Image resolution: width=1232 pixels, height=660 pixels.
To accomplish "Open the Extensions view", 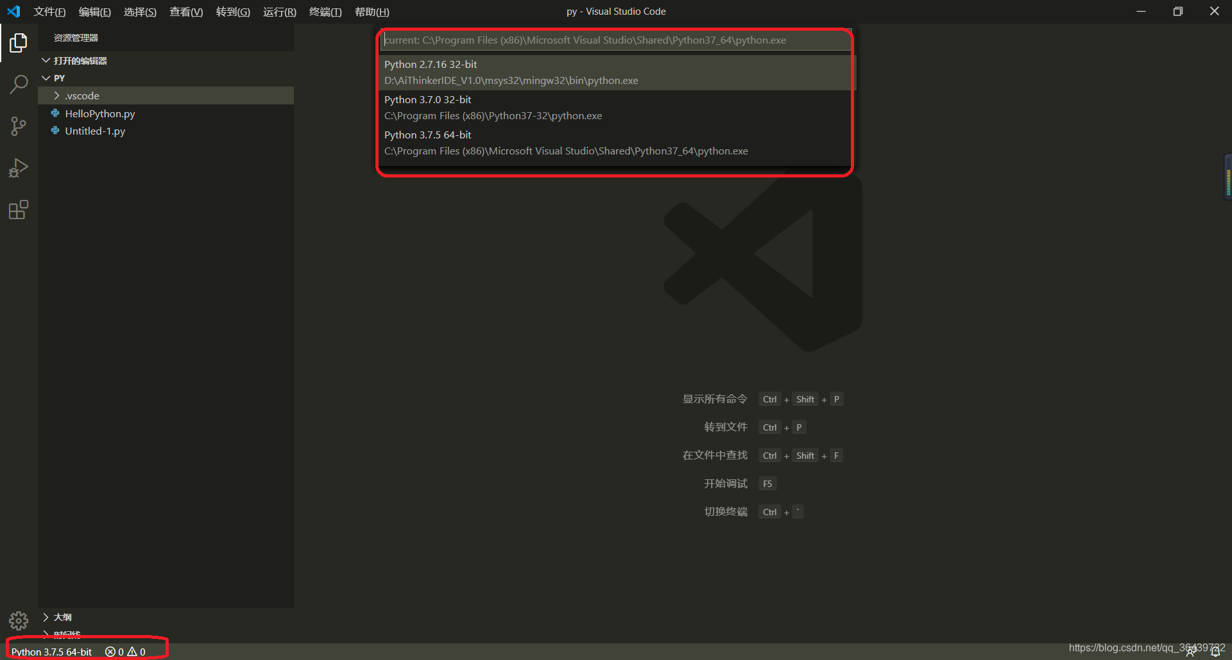I will tap(19, 210).
